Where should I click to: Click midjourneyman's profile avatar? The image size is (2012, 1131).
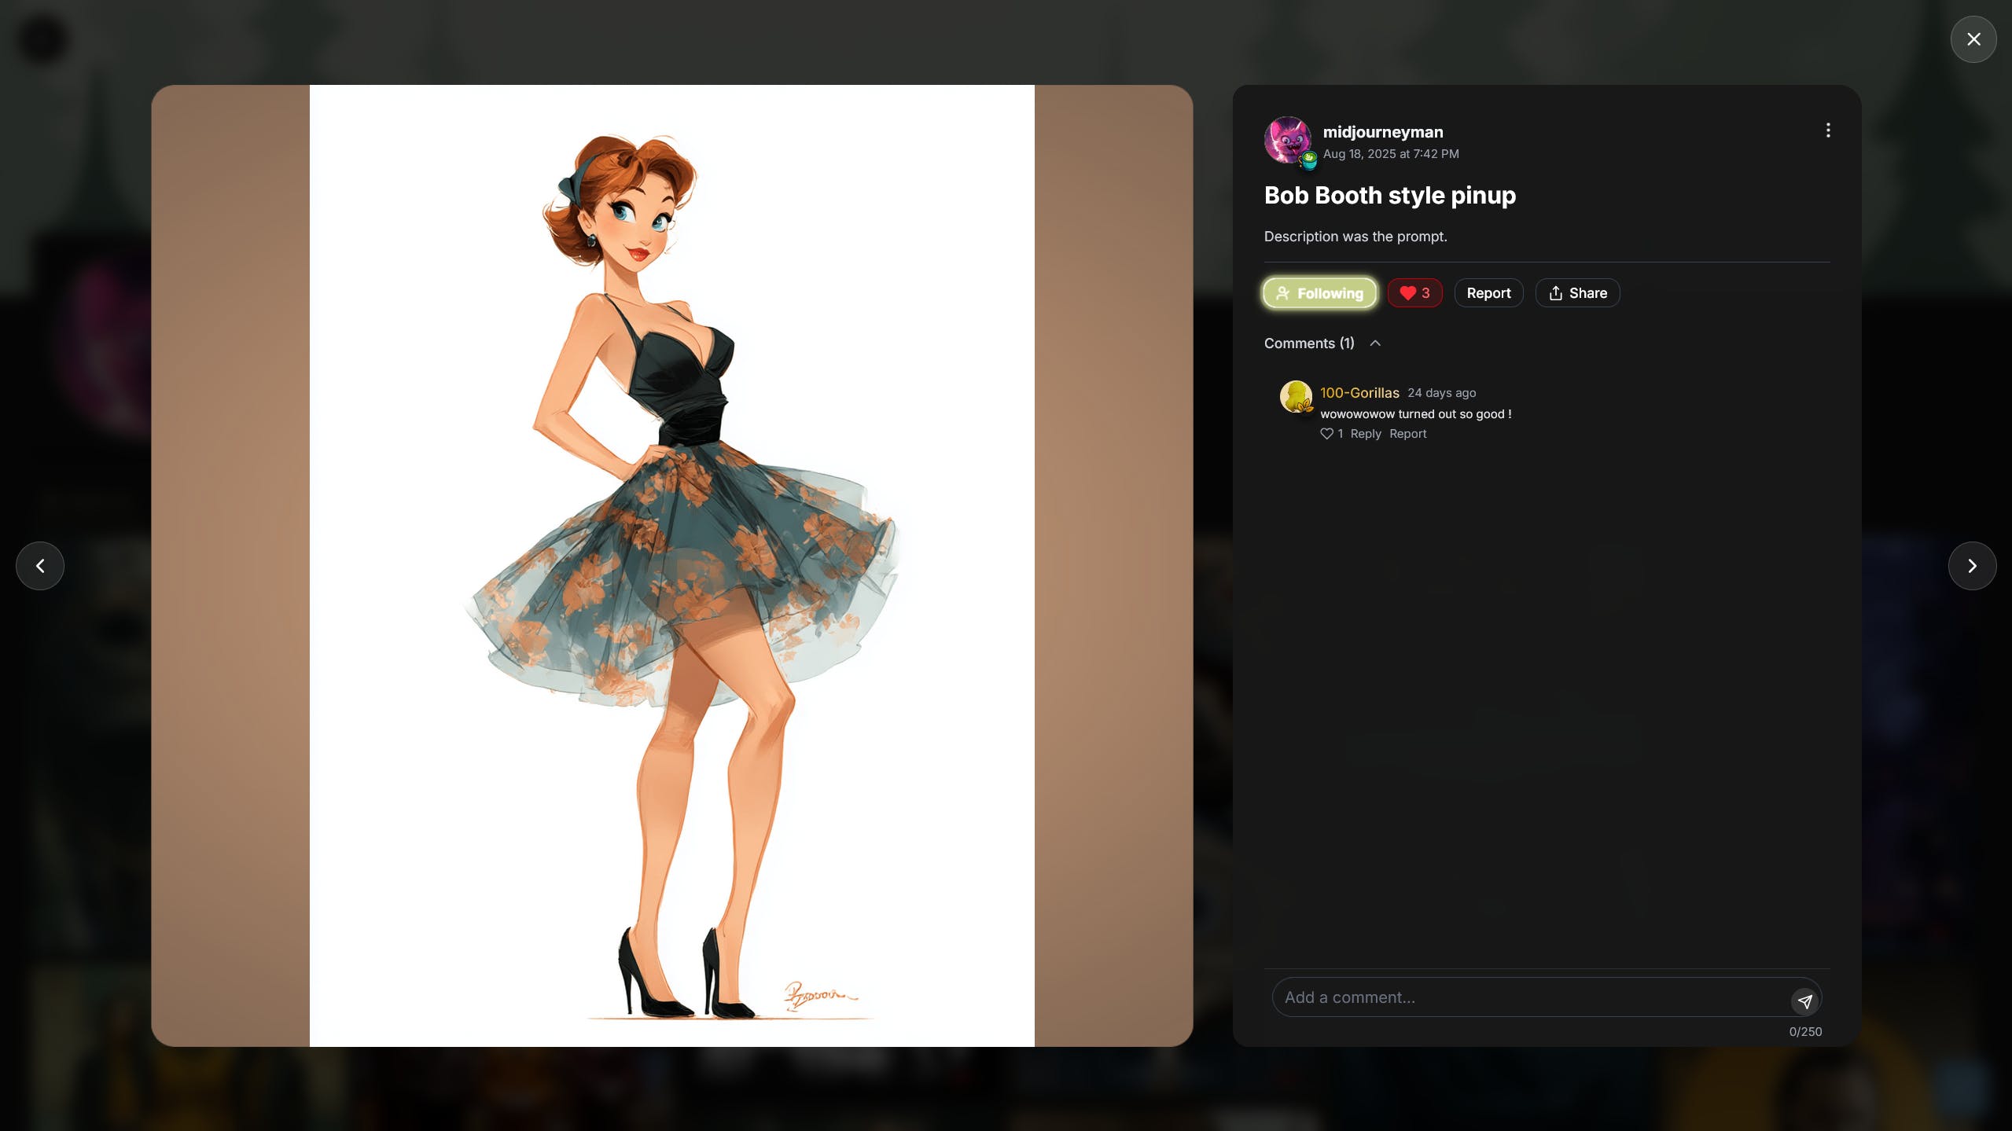(1287, 140)
